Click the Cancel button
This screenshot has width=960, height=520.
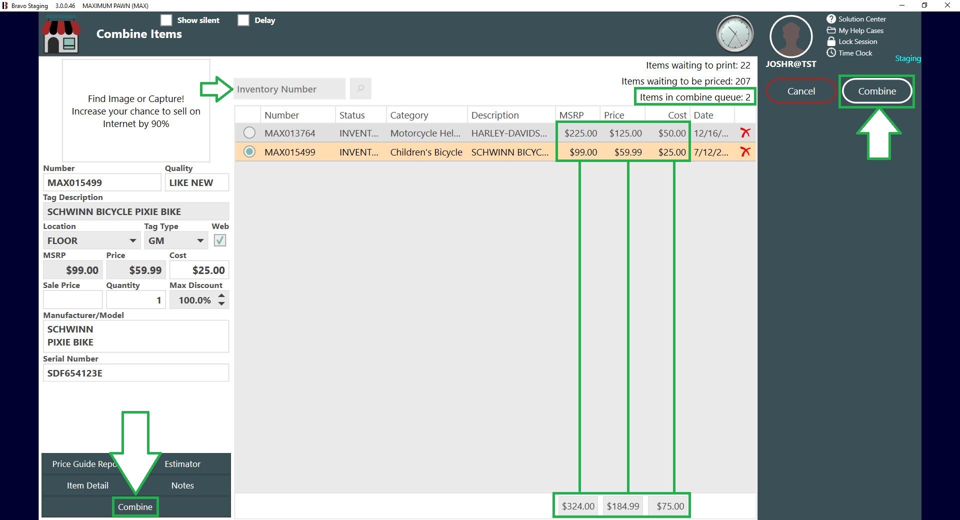click(801, 91)
